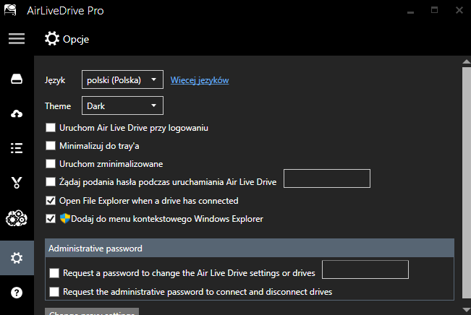Click the Opcje gear header icon
This screenshot has width=471, height=315.
tap(52, 39)
